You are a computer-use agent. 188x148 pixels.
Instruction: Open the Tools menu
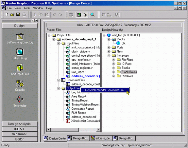tap(27, 8)
